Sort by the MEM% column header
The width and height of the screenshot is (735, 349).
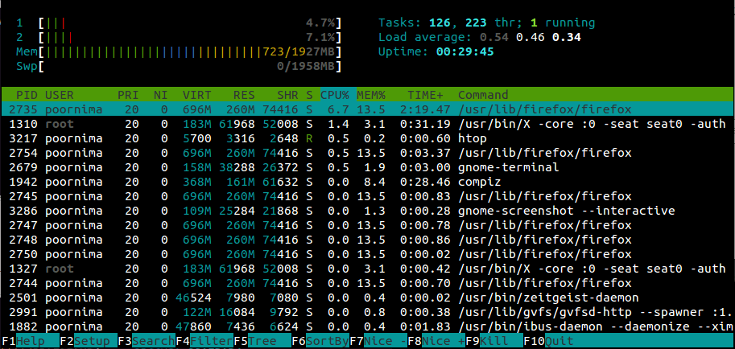click(374, 95)
